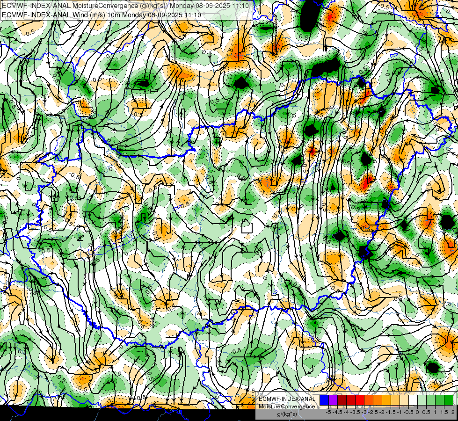458x421 pixels.
Task: Select the amber swatch between -2 and -1.5
Action: pos(386,400)
